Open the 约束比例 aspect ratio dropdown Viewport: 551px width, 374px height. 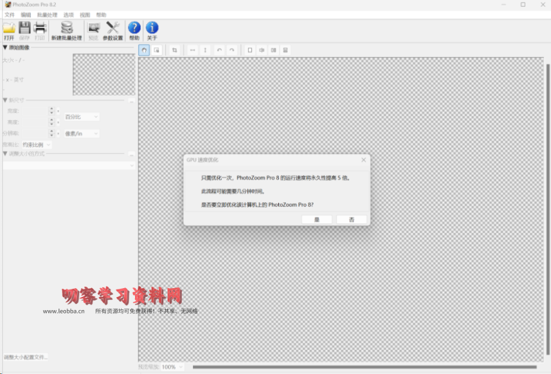point(37,144)
